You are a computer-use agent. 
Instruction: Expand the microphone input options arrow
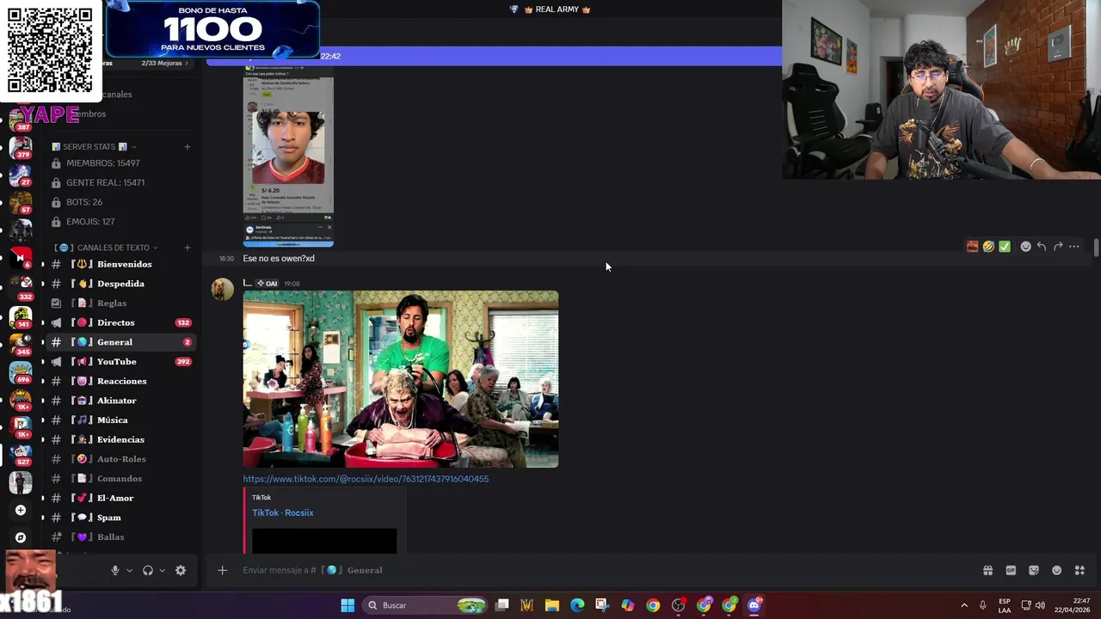130,570
